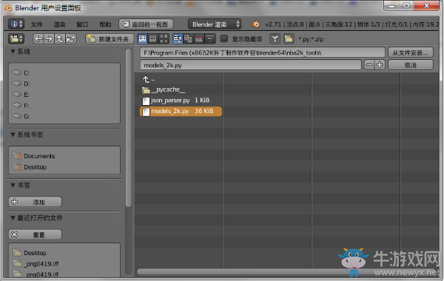Go back to previous folder arrow
The image size is (444, 281).
click(38, 38)
